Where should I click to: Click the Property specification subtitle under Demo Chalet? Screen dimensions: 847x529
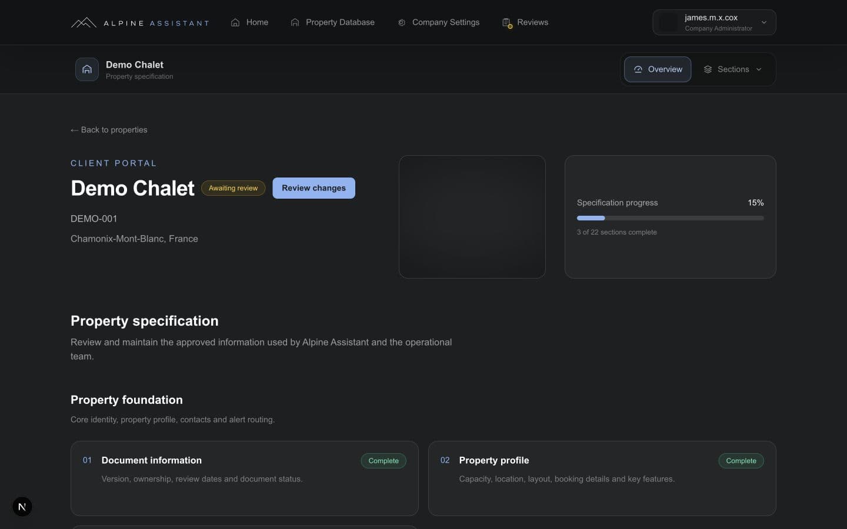pyautogui.click(x=139, y=76)
